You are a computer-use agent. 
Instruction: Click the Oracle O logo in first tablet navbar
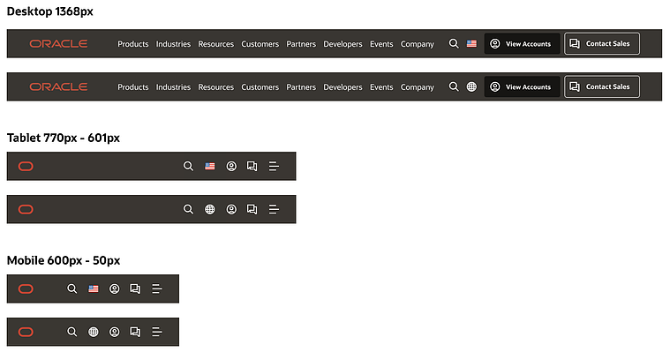pos(26,166)
